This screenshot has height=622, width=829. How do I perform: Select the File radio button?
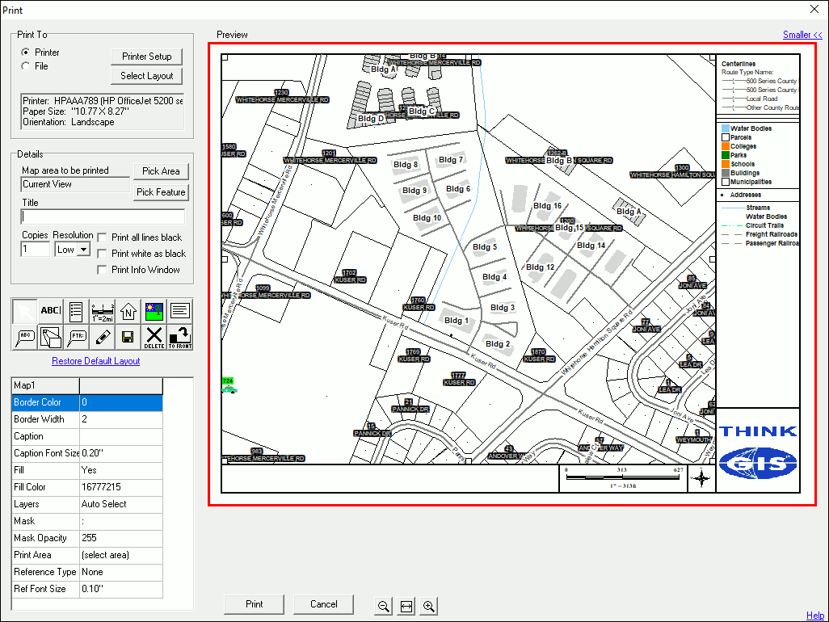(x=27, y=66)
